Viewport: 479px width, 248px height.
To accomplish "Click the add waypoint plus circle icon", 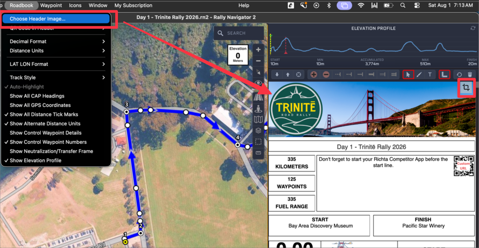I will [314, 75].
